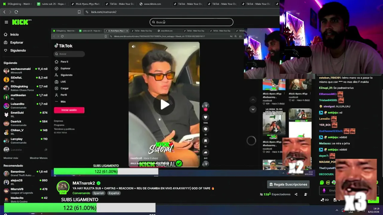Screen dimensions: 383x215
Task: Select Para ti in TikTok sidebar
Action: click(x=62, y=62)
